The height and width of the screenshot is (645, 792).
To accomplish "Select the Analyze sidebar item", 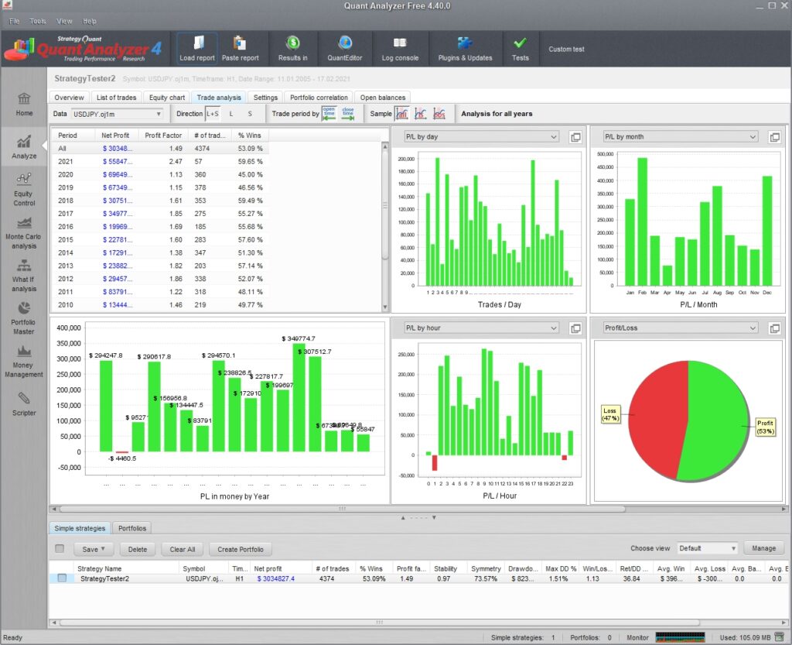I will tap(24, 147).
